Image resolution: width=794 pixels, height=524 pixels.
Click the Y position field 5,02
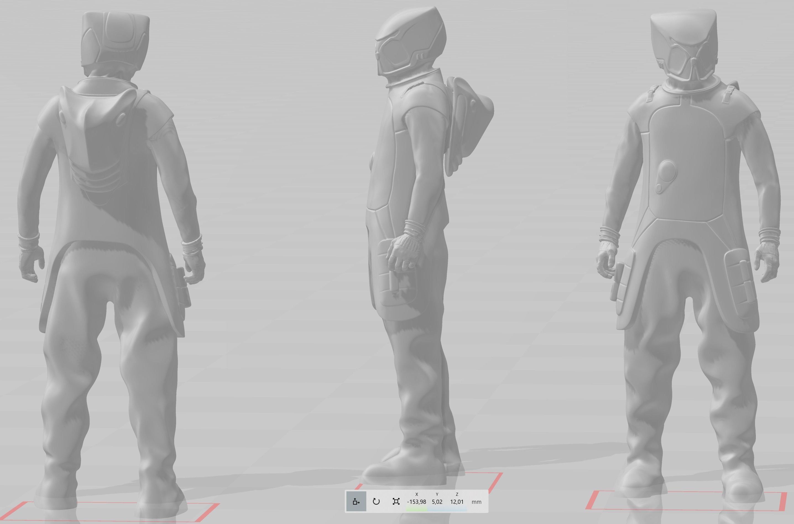tap(437, 502)
